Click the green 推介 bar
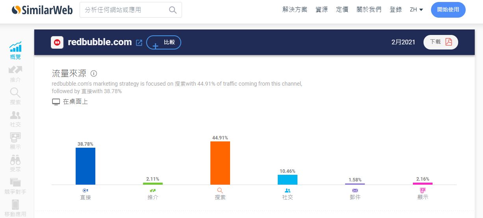483x218 pixels. tap(153, 183)
